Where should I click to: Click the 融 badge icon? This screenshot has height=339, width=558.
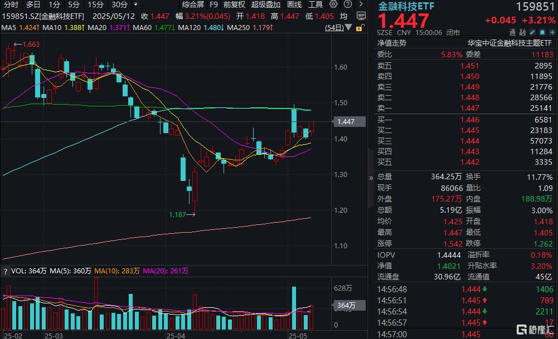coord(522,32)
